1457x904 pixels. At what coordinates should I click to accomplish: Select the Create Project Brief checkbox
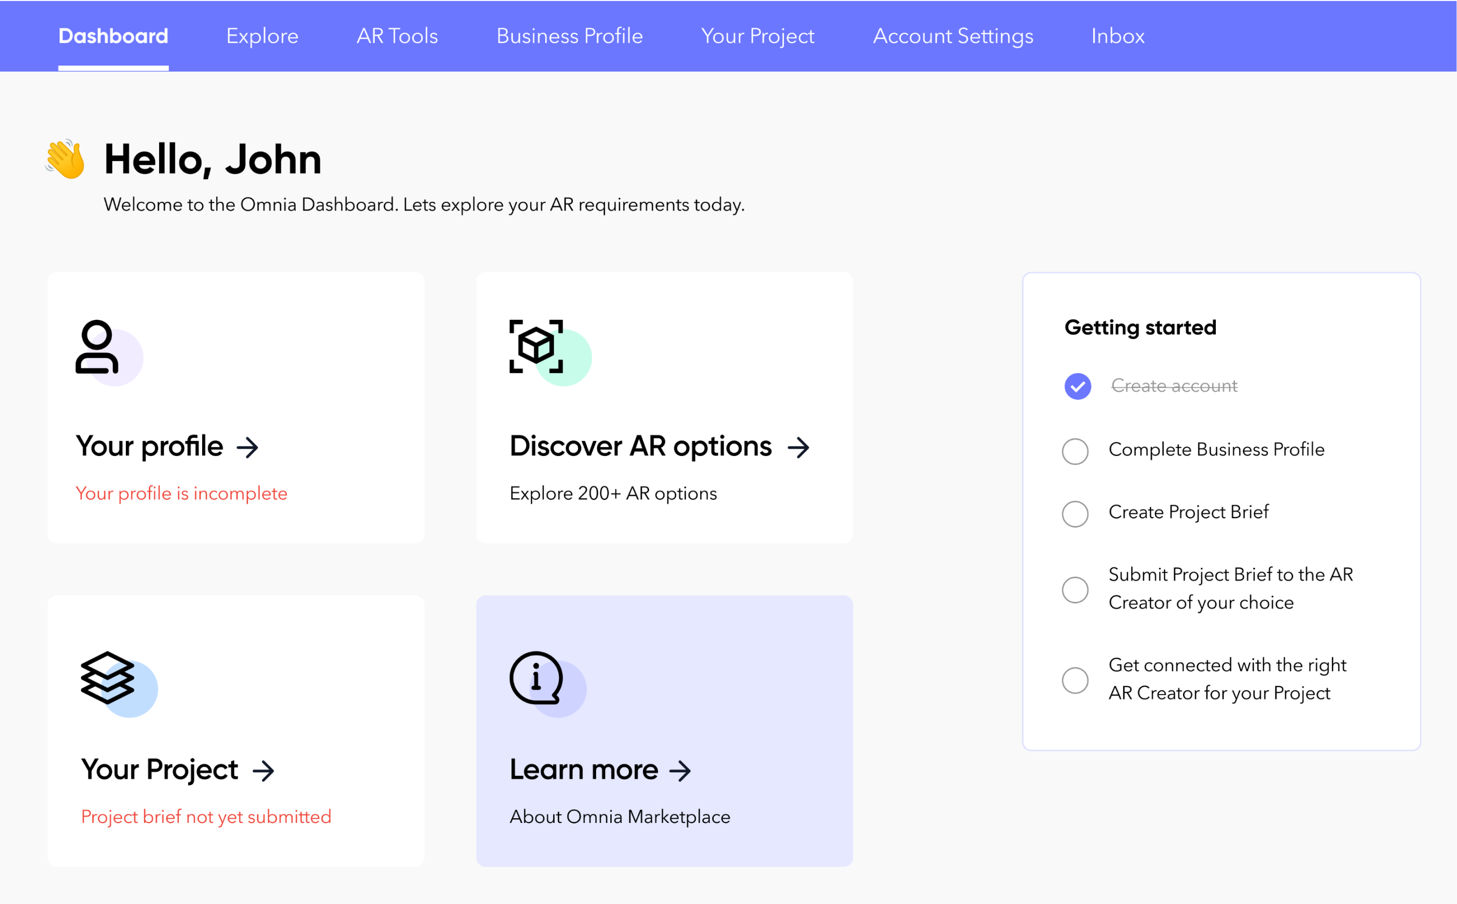pos(1076,513)
